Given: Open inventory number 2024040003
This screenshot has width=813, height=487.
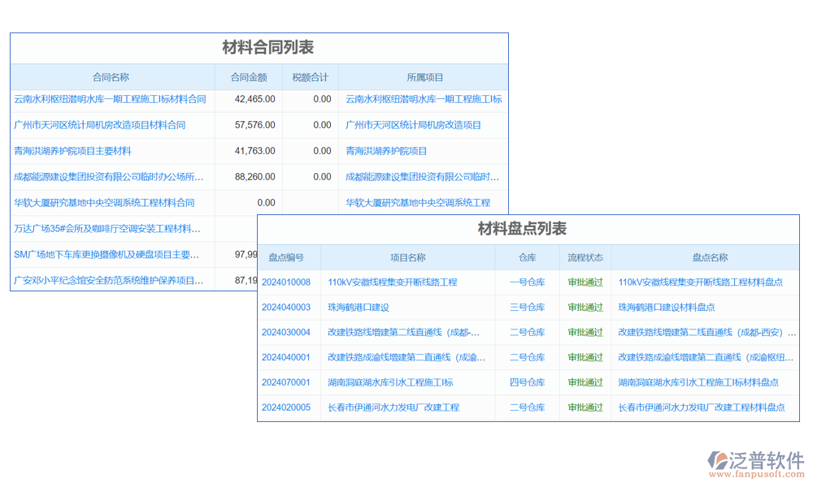Looking at the screenshot, I should click(286, 308).
